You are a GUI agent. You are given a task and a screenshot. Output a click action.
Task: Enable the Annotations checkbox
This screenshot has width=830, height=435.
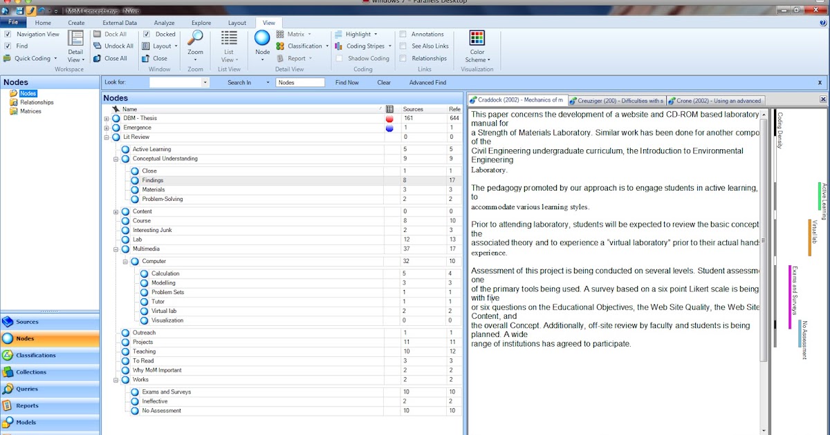403,34
